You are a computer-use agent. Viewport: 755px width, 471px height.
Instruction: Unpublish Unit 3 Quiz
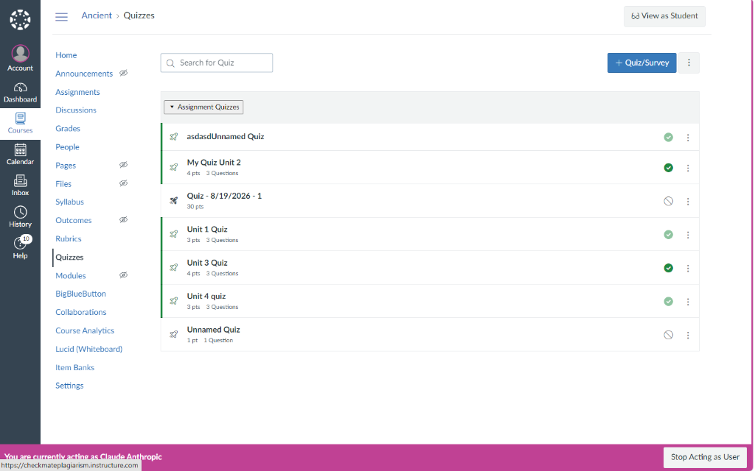tap(668, 268)
